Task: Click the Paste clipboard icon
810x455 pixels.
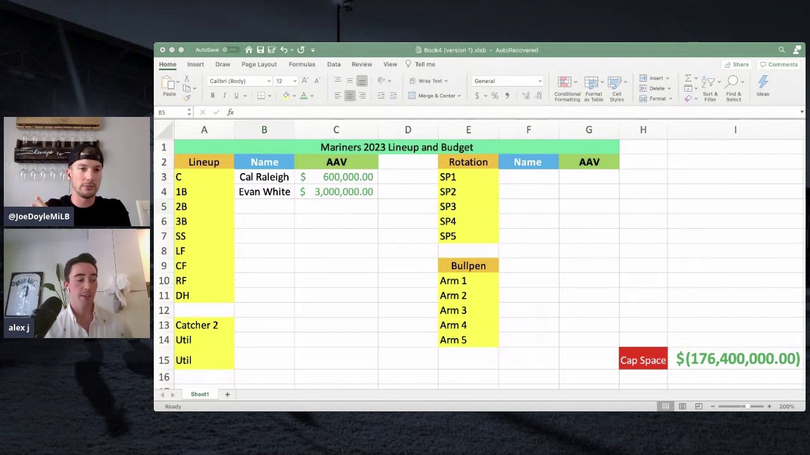Action: pos(168,83)
